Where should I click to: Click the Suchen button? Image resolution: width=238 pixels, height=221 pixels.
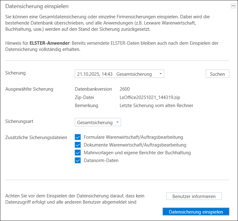pyautogui.click(x=217, y=74)
